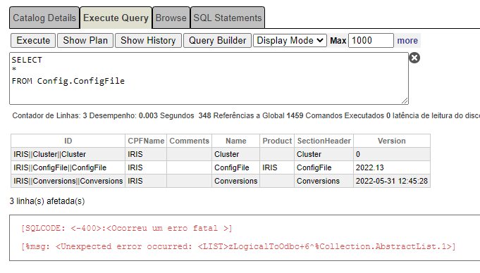This screenshot has width=480, height=273.
Task: Click the Name cell 'ConfigFile'
Action: (235, 167)
